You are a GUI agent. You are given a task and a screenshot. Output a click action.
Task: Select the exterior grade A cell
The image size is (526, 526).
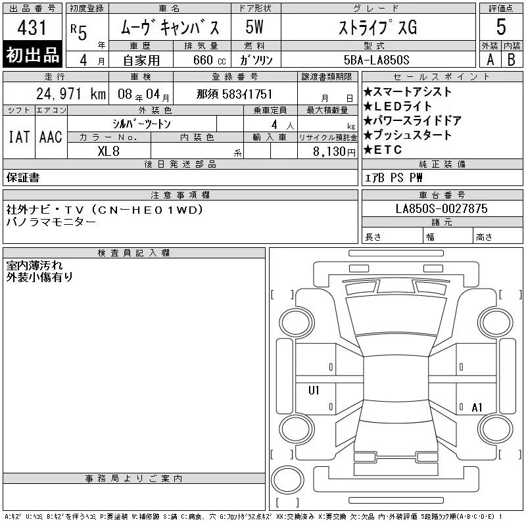490,59
